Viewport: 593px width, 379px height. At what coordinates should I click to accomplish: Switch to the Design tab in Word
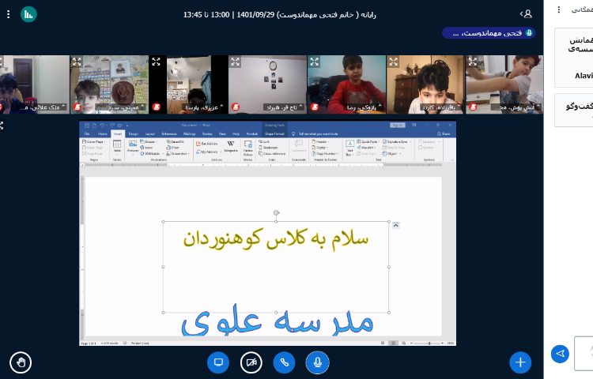pos(133,134)
